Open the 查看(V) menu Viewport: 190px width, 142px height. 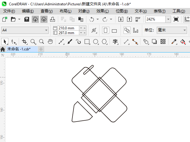click(x=47, y=11)
